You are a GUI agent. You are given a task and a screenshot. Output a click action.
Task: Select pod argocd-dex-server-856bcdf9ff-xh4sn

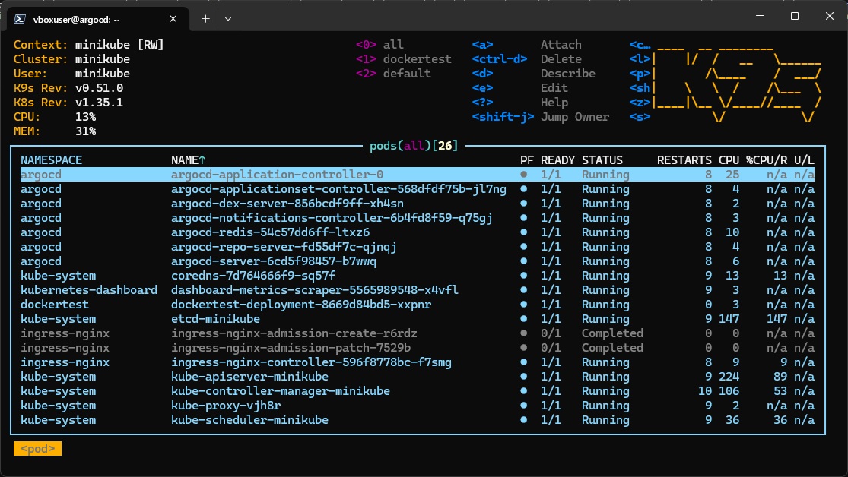(418, 204)
